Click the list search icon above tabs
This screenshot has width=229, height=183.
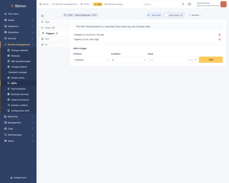42,16
